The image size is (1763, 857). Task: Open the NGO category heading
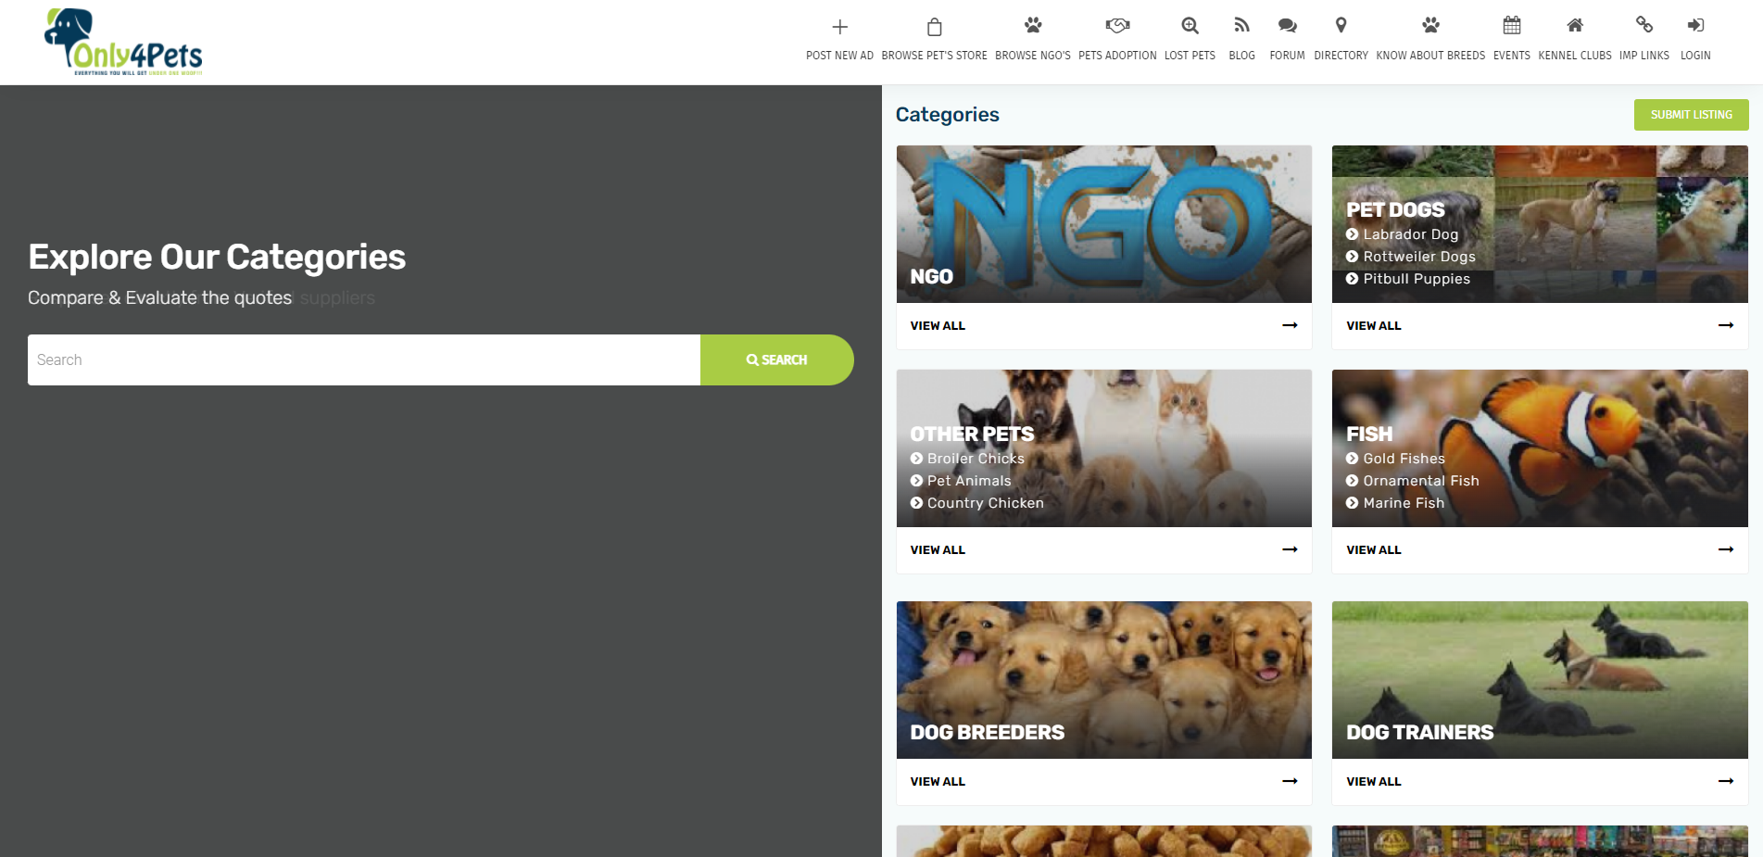click(x=931, y=277)
